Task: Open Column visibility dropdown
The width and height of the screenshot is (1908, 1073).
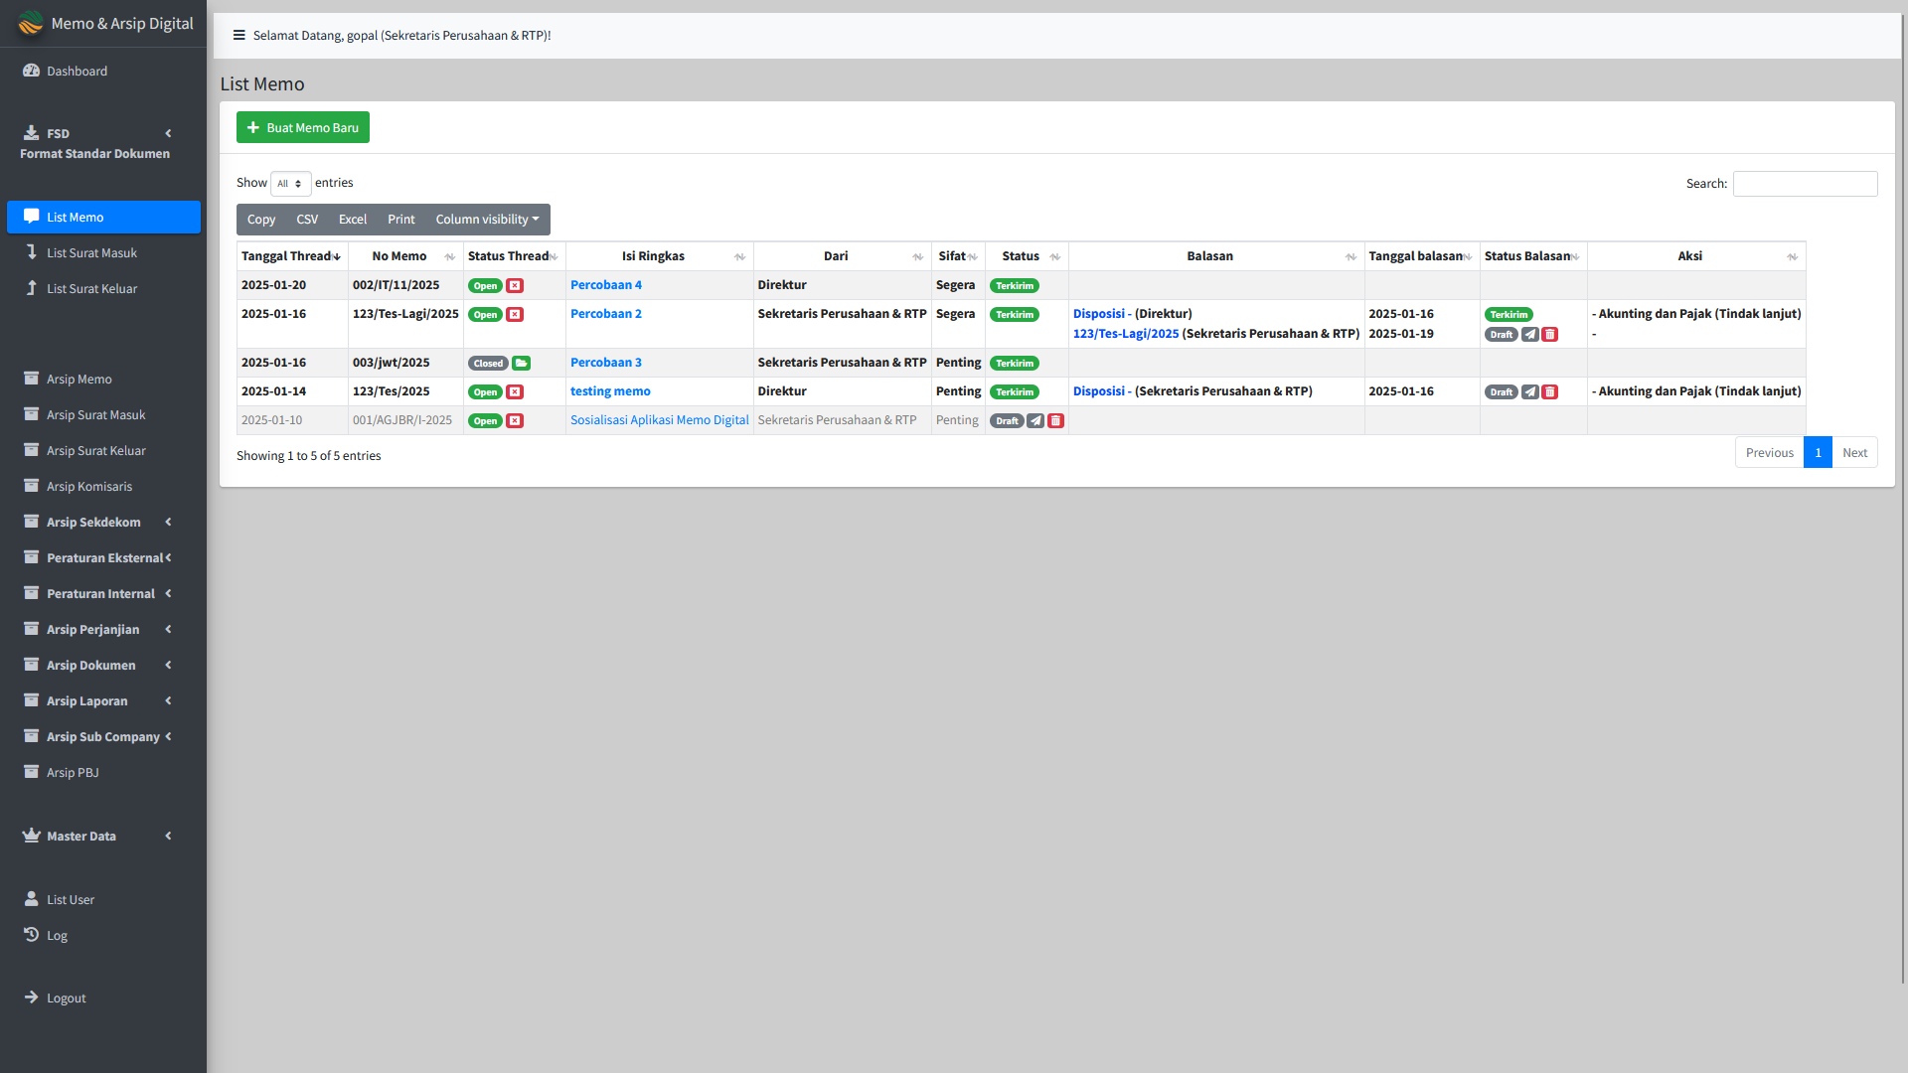Action: coord(487,220)
